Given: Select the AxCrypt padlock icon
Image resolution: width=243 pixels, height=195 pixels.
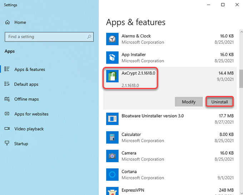Looking at the screenshot, I should coord(112,76).
